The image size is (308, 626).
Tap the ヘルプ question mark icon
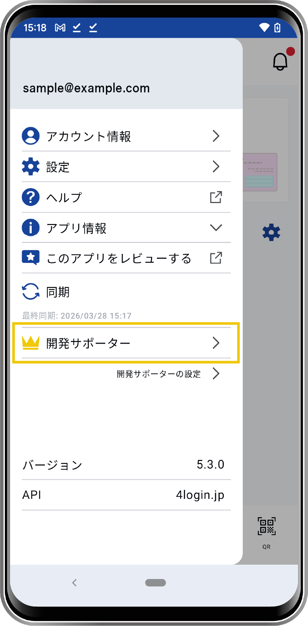[x=31, y=197]
